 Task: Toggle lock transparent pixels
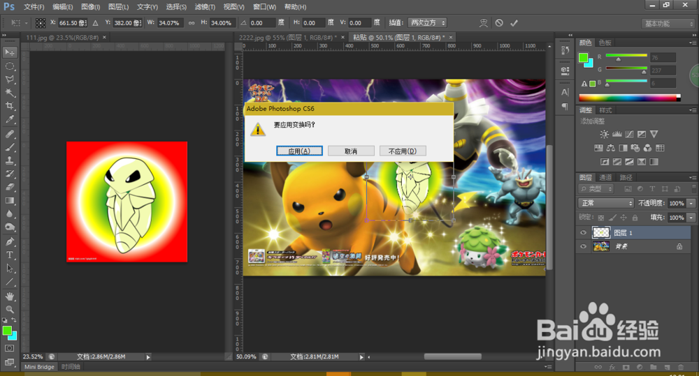point(601,218)
